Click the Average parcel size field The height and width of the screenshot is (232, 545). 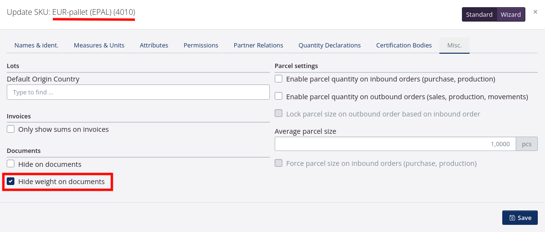395,144
